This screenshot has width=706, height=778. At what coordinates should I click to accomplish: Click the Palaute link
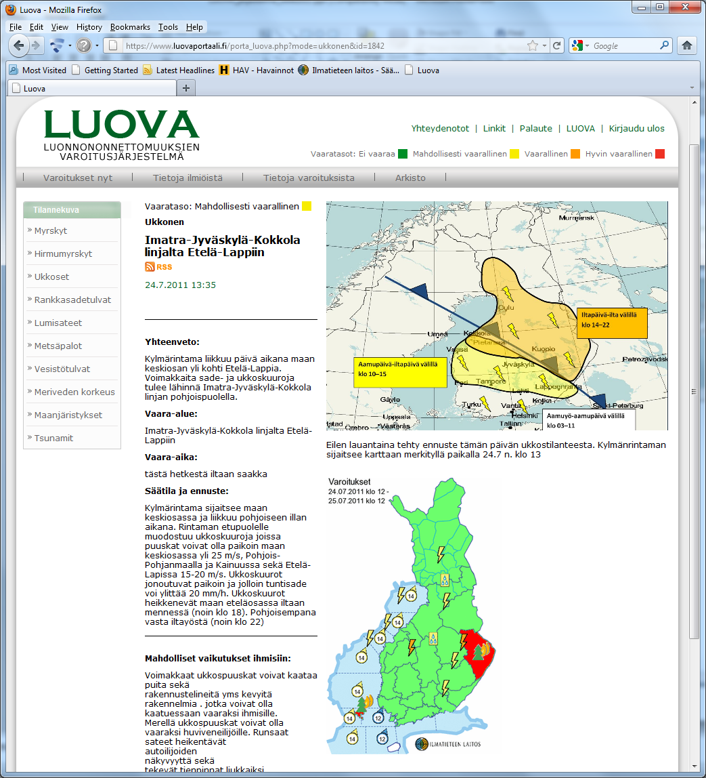(x=535, y=128)
